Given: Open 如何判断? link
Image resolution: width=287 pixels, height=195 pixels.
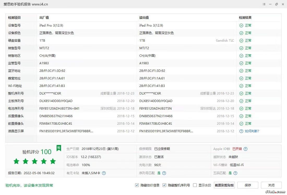Looking at the screenshot, I should point(252,131).
